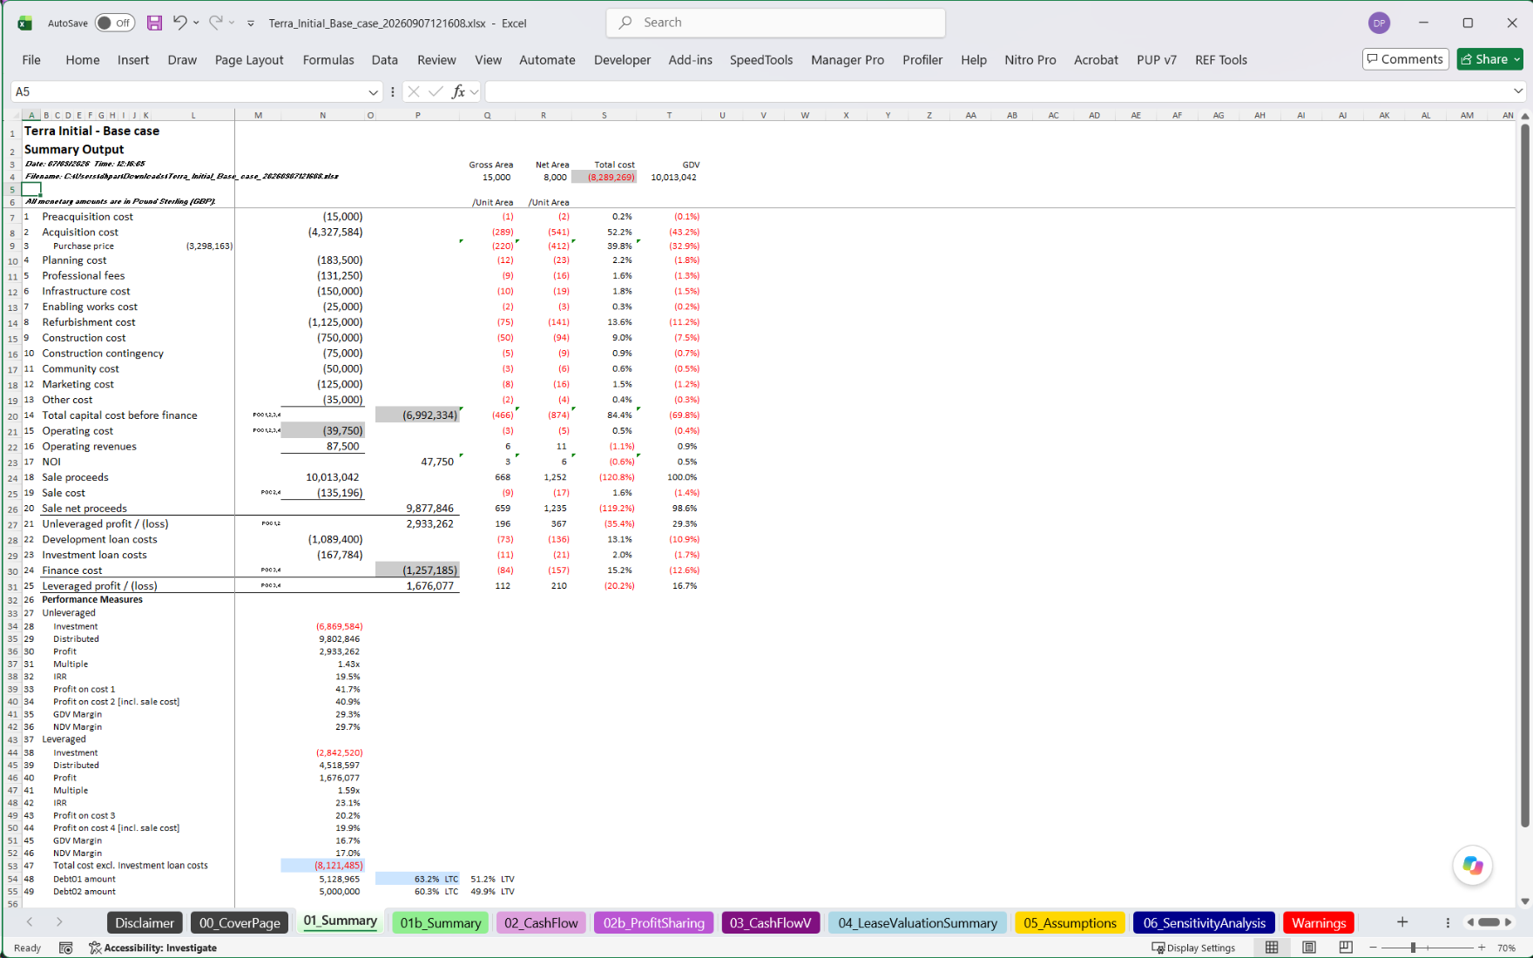Open the SpeedTools tab
Image resolution: width=1533 pixels, height=958 pixels.
coord(761,60)
